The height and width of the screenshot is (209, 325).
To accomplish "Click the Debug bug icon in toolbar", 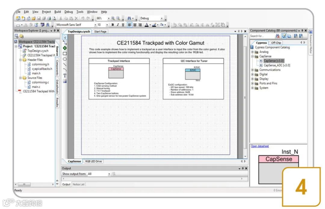I will click(48, 25).
